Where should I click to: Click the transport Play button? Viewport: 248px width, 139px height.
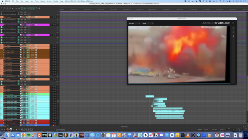point(10,130)
